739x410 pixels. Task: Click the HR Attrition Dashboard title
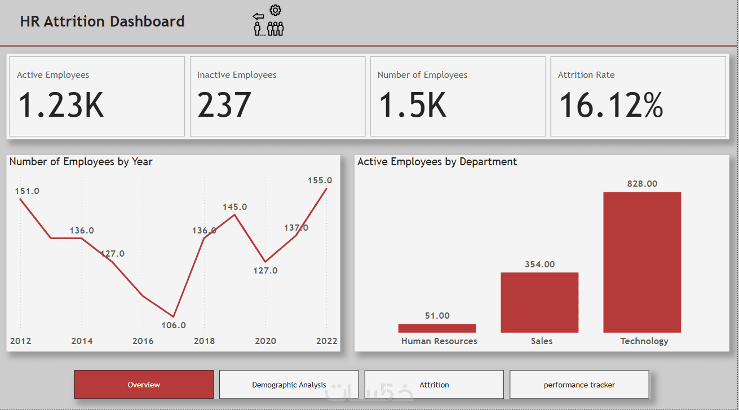(x=103, y=21)
